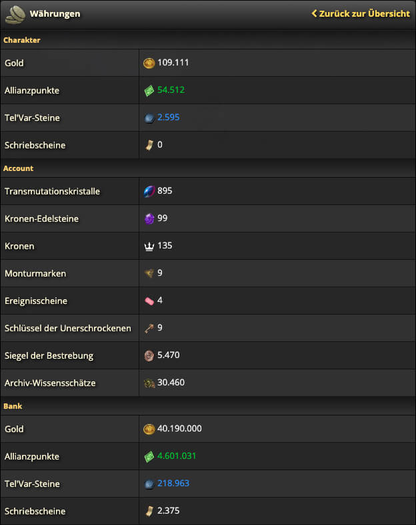Image resolution: width=416 pixels, height=525 pixels.
Task: Click the Bank gold coin icon
Action: point(149,429)
